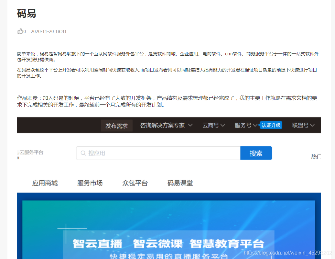Screen dimensions: 335x259
Task: Click the blue 搜索 button
Action: [256, 153]
